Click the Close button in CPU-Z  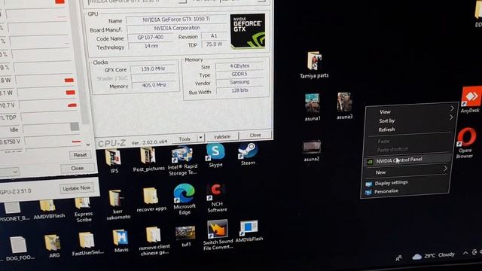255,135
